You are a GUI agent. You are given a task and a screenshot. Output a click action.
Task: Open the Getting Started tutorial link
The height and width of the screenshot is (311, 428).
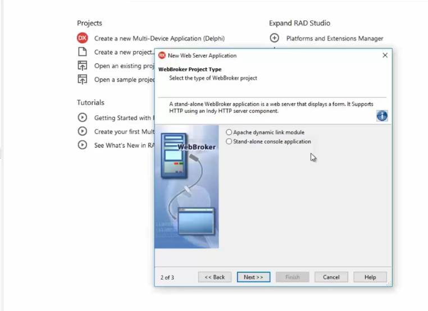point(124,118)
